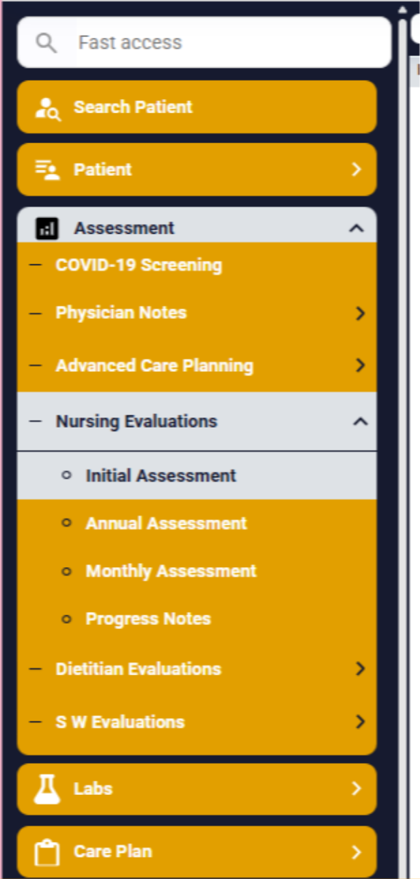Click the Assessment bar chart icon

47,229
